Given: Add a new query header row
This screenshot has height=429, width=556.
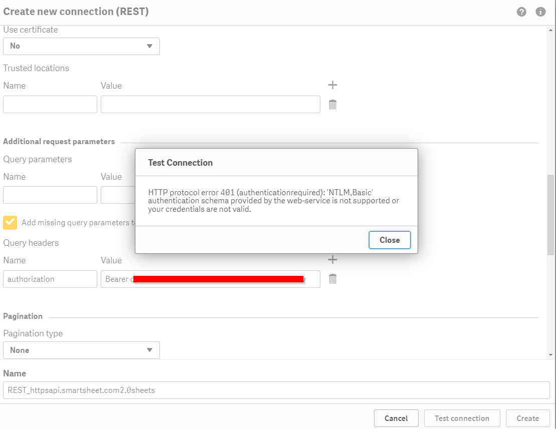Looking at the screenshot, I should point(332,259).
